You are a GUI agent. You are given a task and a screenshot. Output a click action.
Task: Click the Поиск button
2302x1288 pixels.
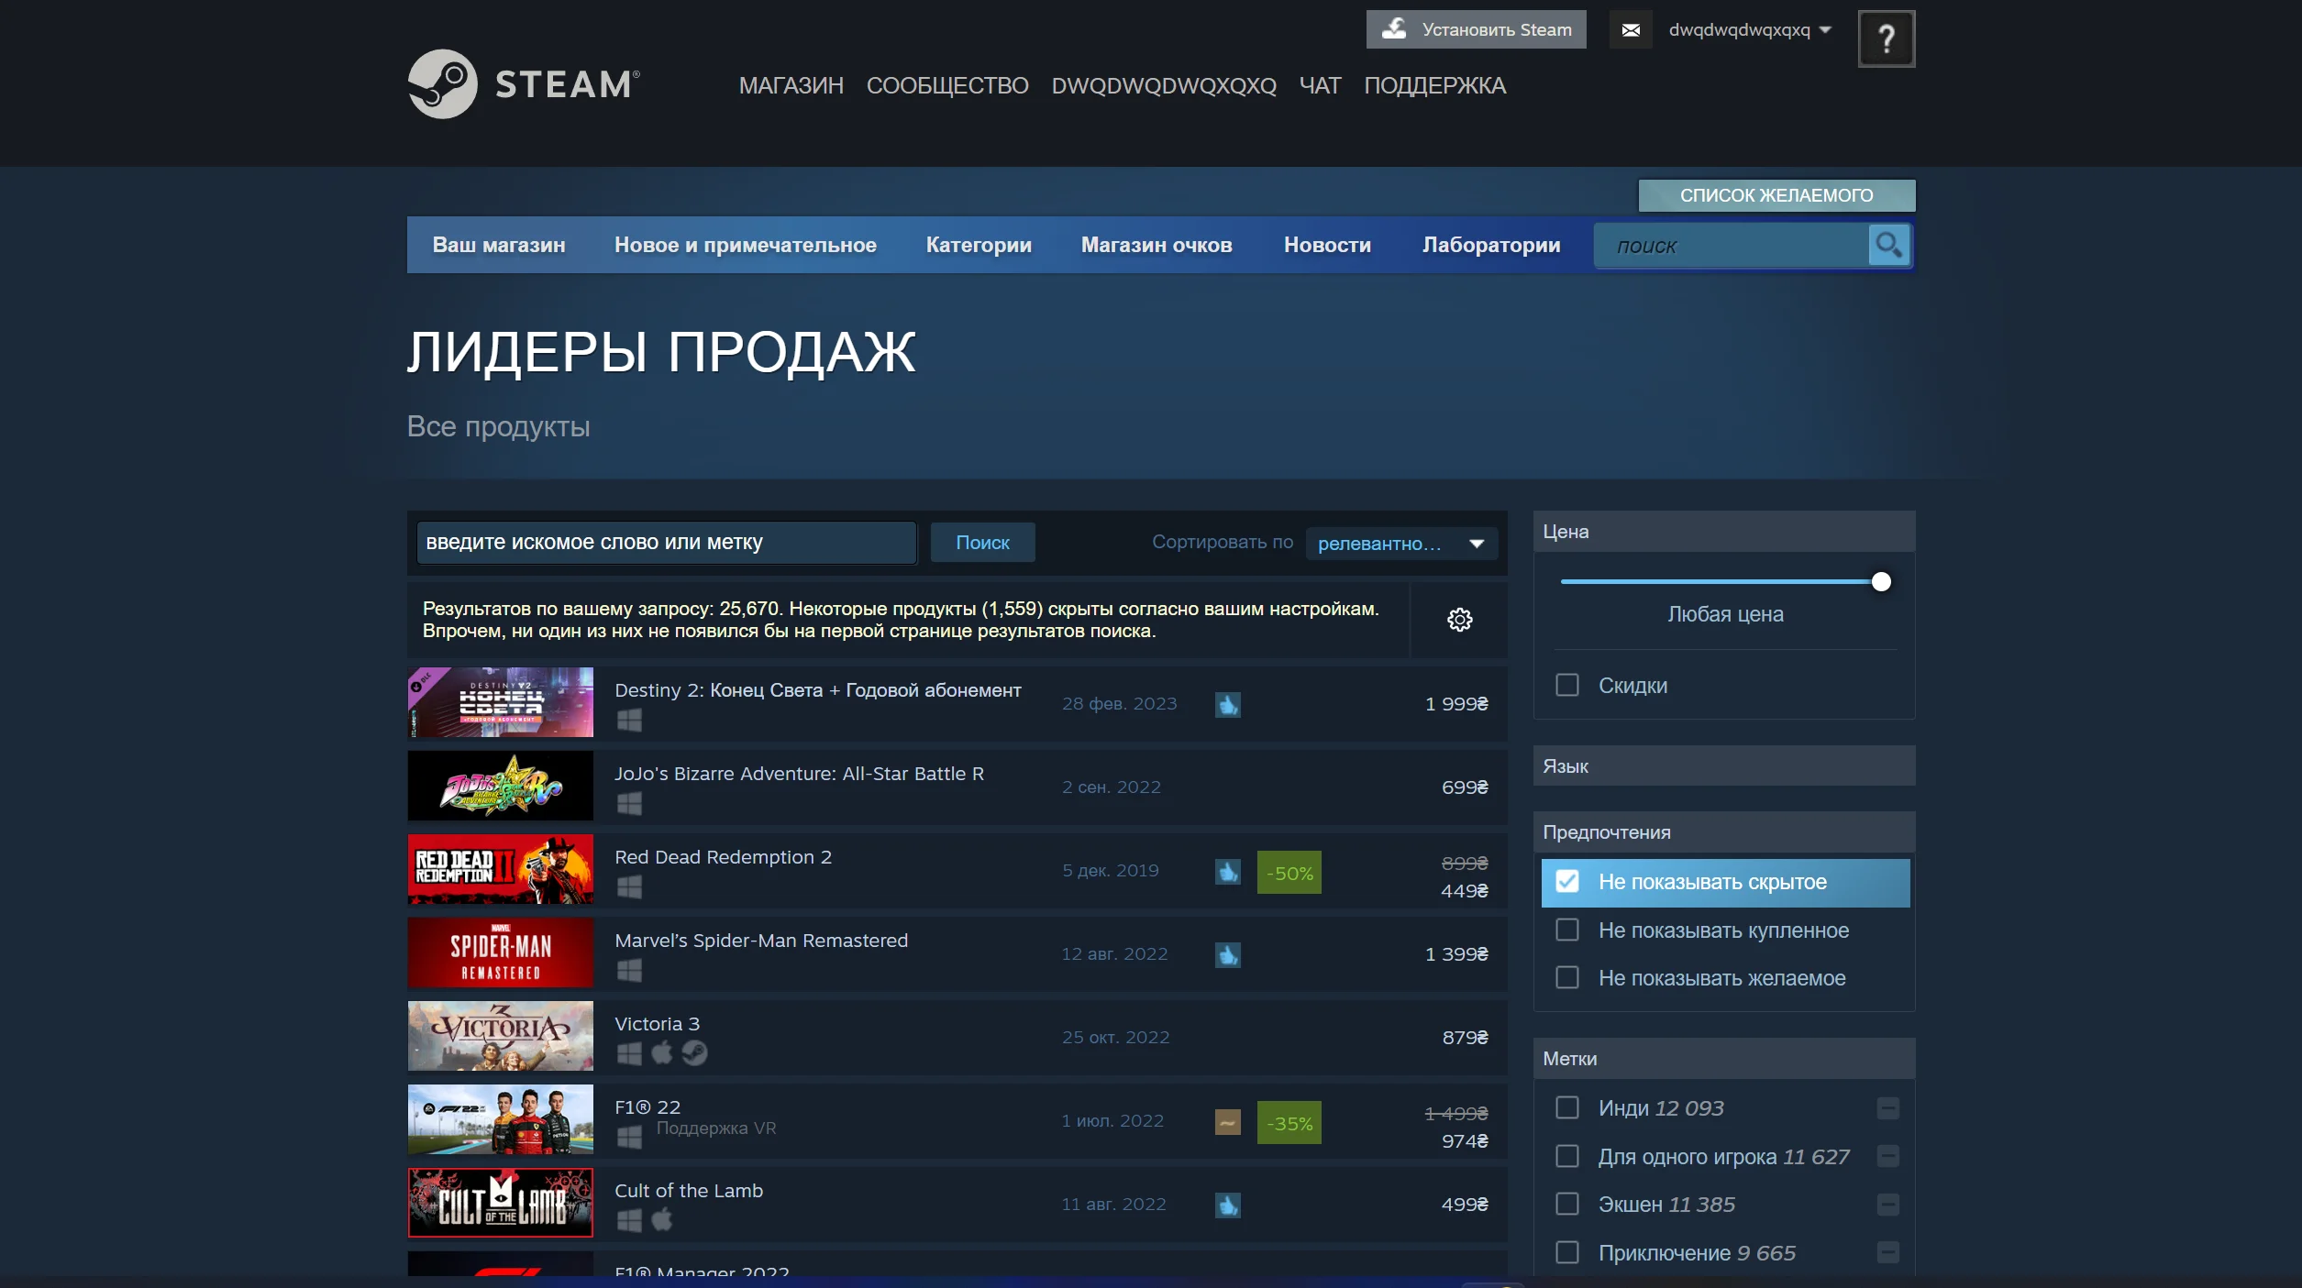point(982,543)
